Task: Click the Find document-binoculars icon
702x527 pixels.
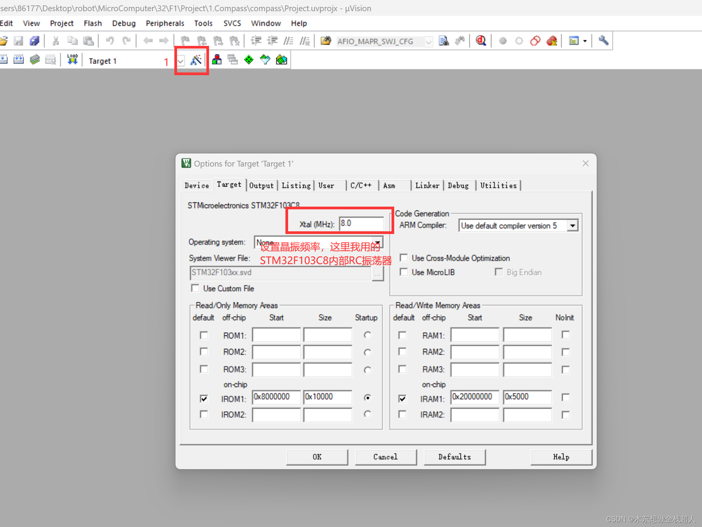Action: tap(444, 41)
